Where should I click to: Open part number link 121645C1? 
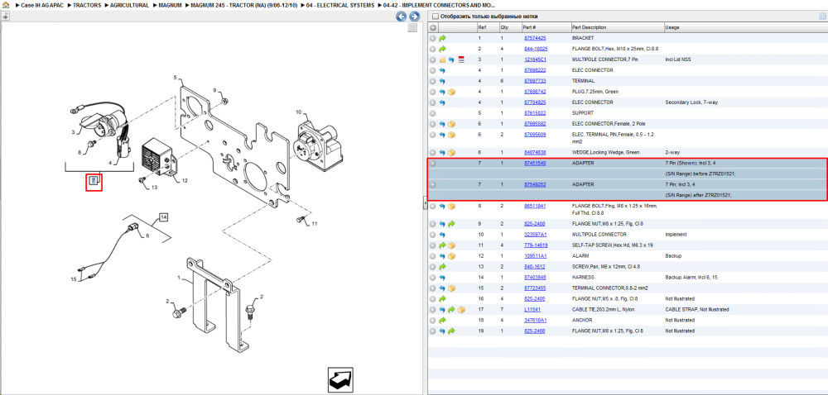point(535,60)
